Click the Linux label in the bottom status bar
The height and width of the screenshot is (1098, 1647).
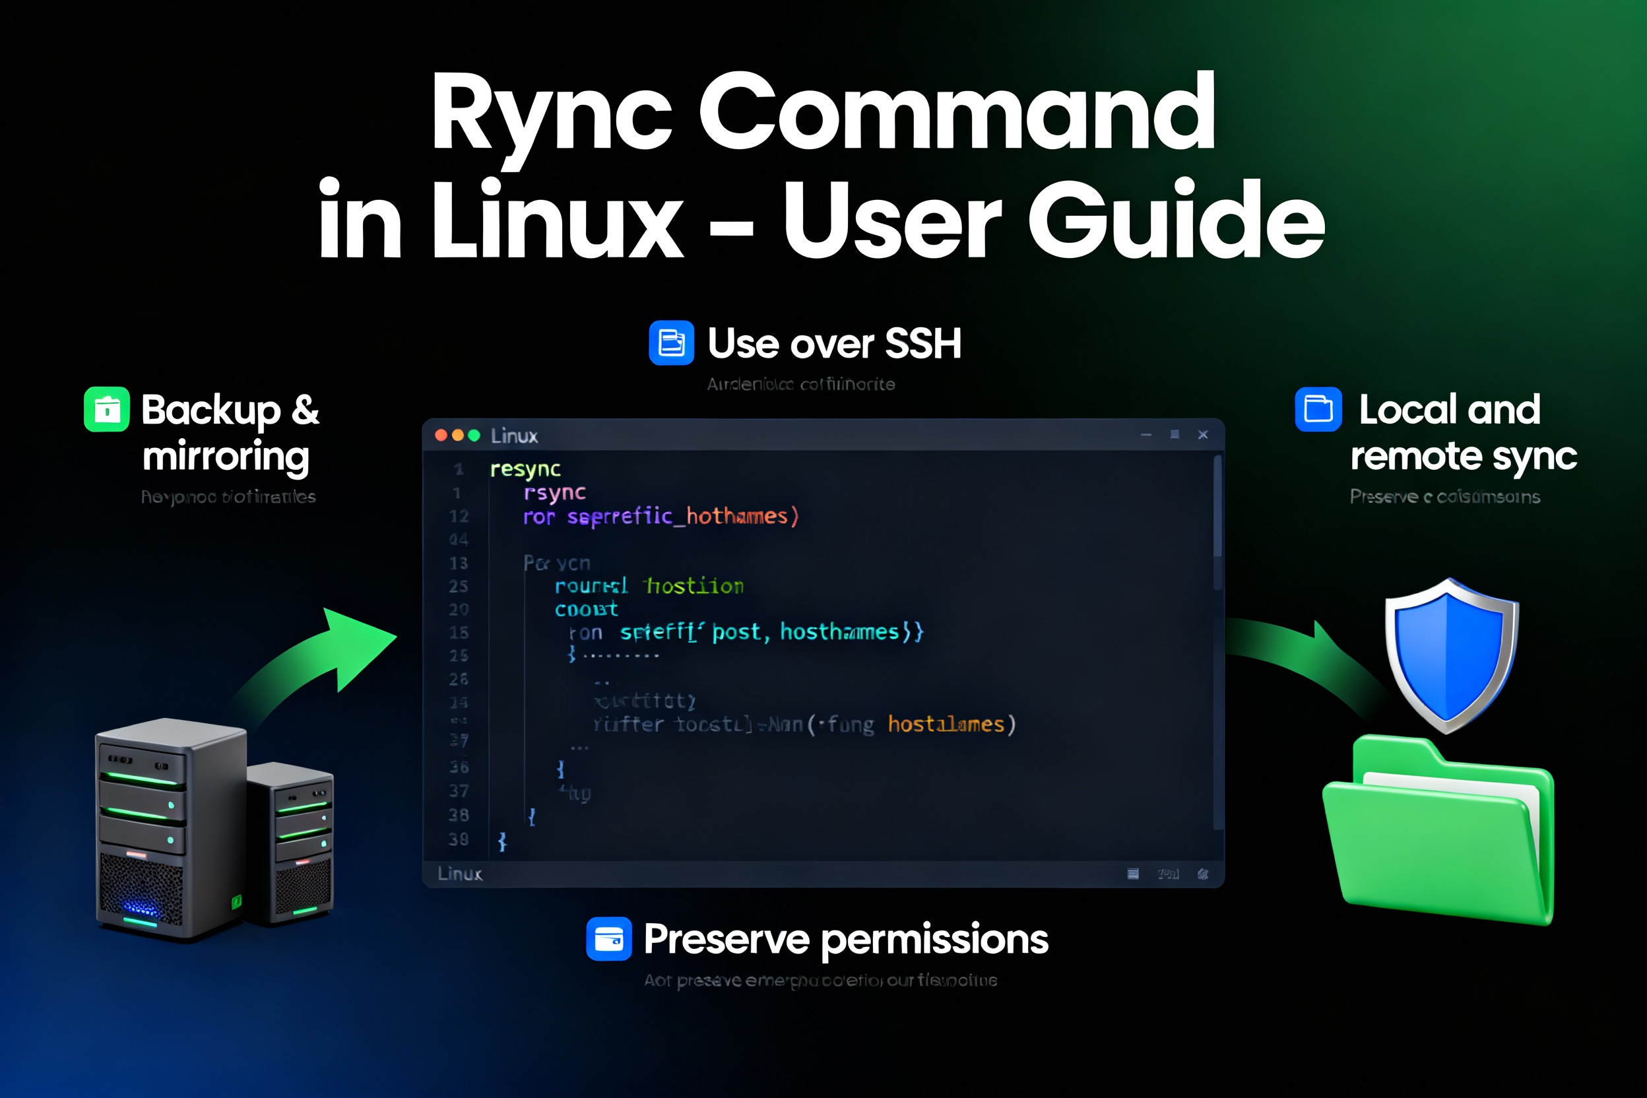[x=460, y=874]
